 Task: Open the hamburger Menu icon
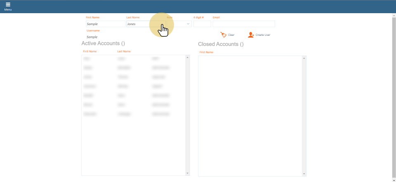[8, 6]
